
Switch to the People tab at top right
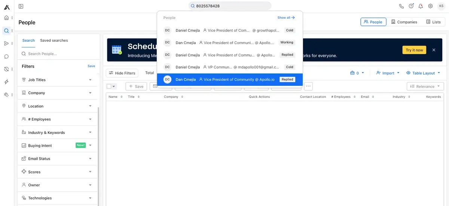tap(373, 22)
